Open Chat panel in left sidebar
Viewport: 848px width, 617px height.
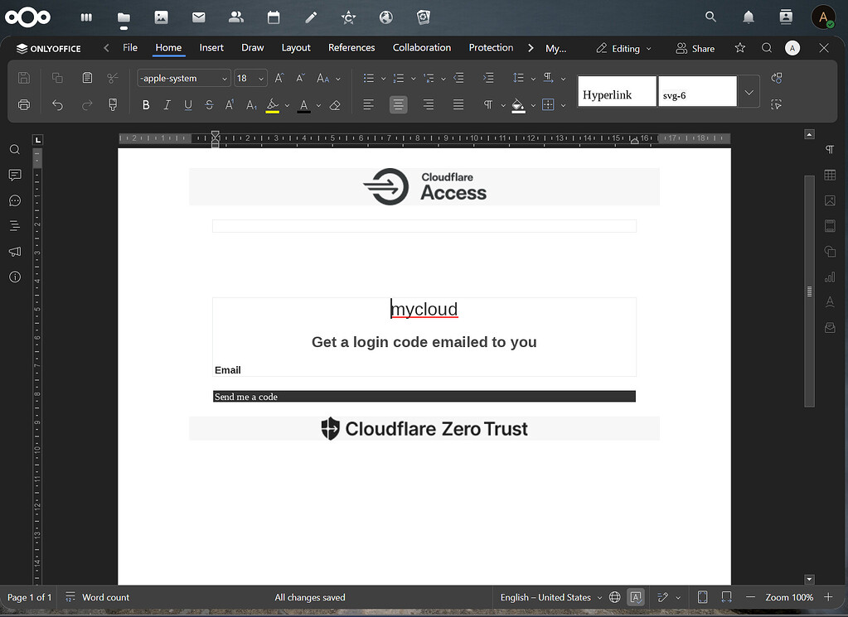(x=15, y=200)
